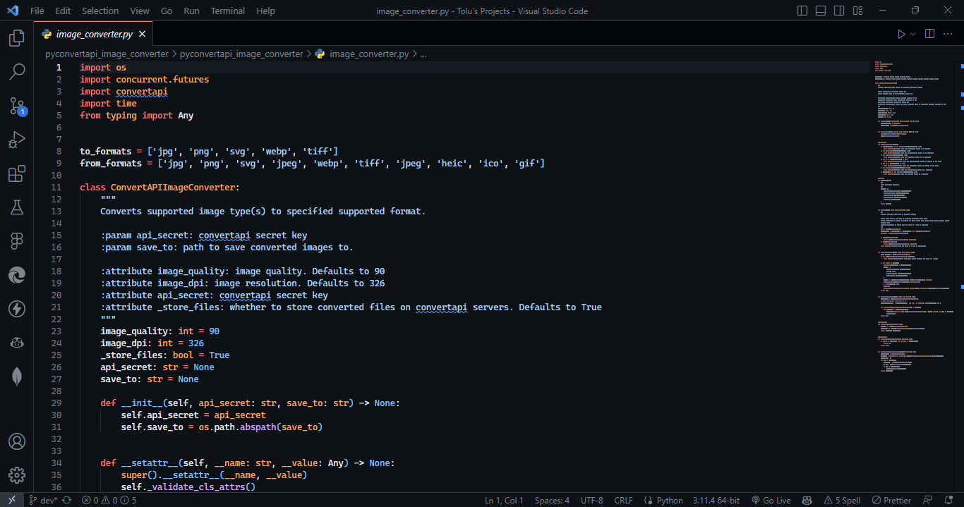The height and width of the screenshot is (507, 964).
Task: Open Source Control view with badge 1
Action: click(16, 106)
